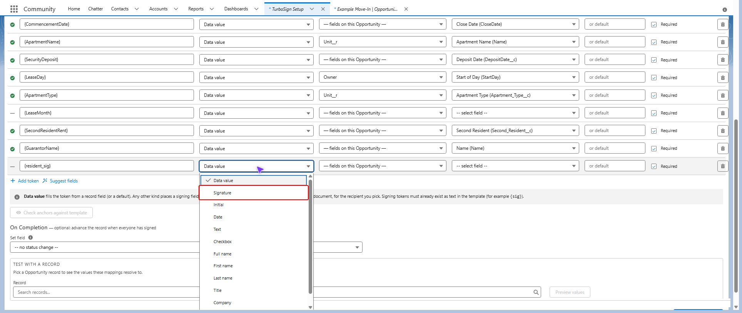
Task: Click the Preview values button
Action: tap(570, 292)
